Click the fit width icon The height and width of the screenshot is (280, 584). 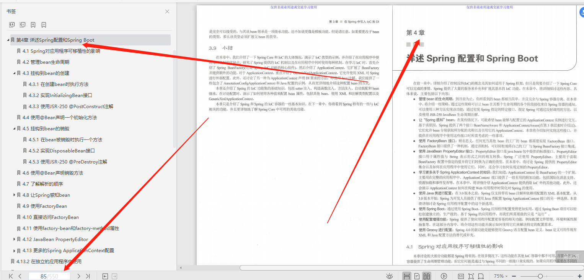481,276
